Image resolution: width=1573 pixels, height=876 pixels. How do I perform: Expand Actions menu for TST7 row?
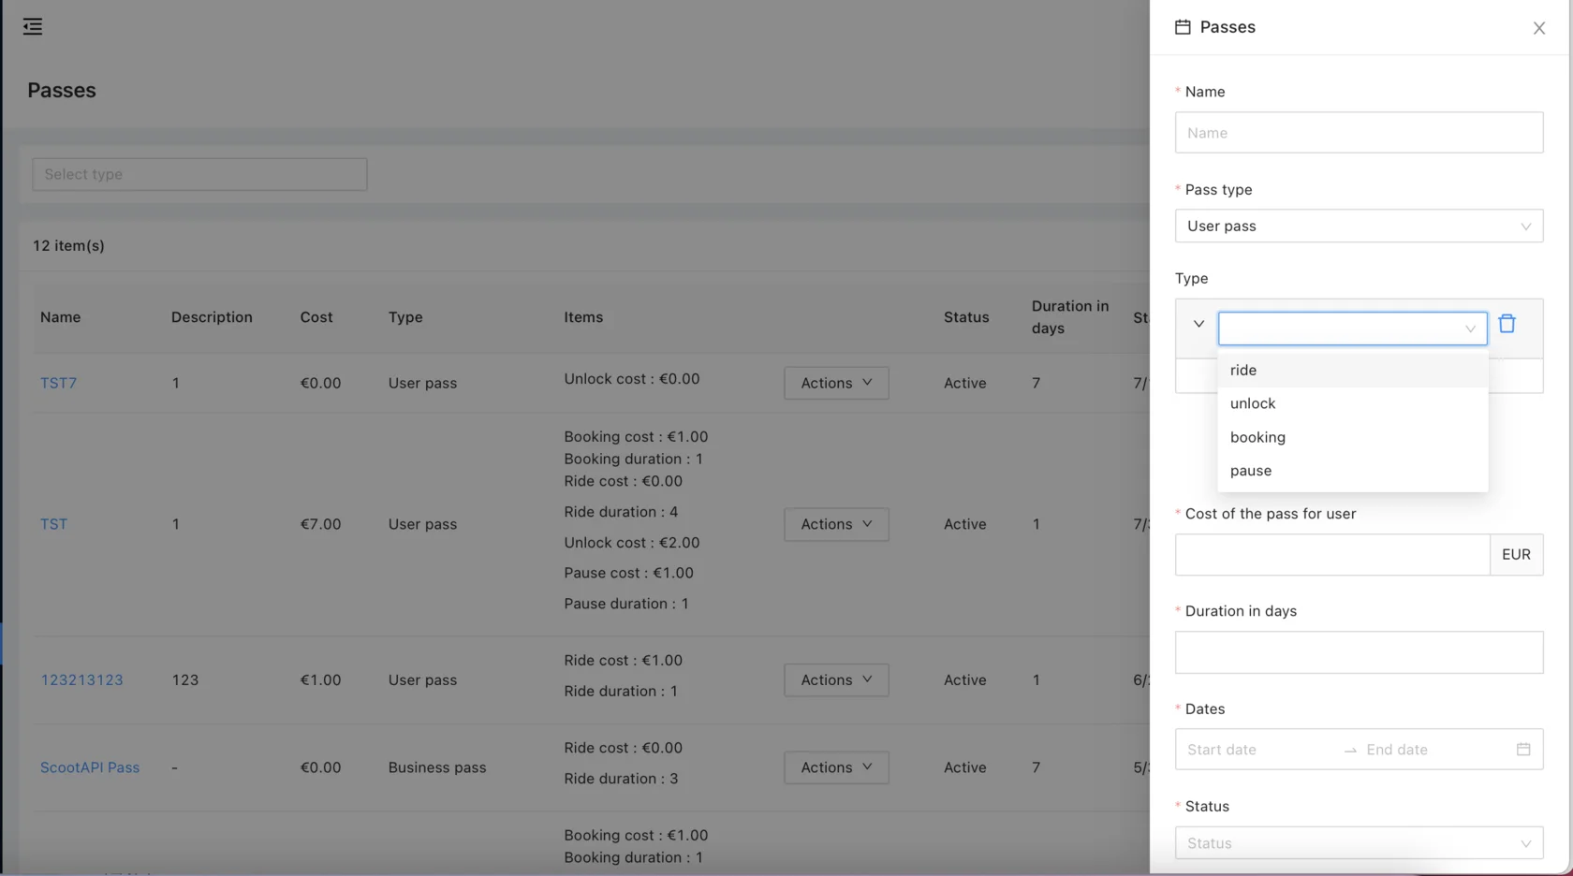tap(836, 383)
